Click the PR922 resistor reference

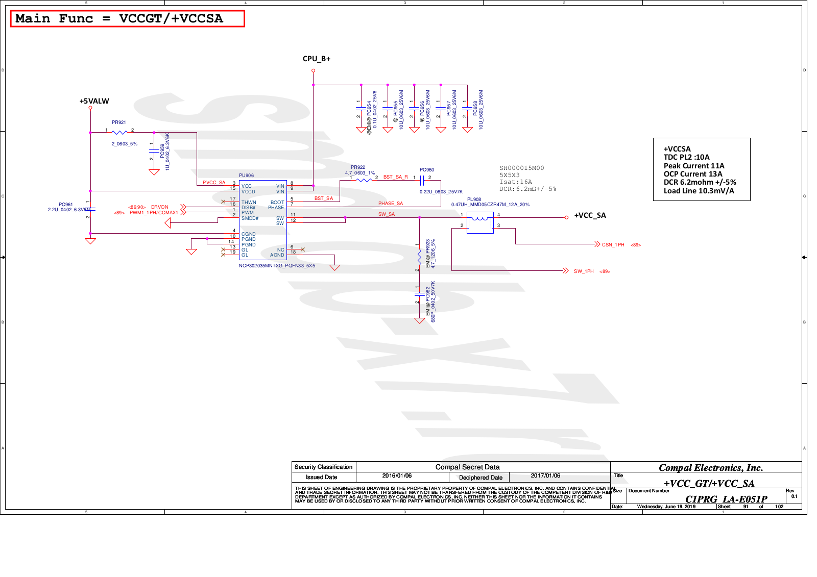point(358,167)
